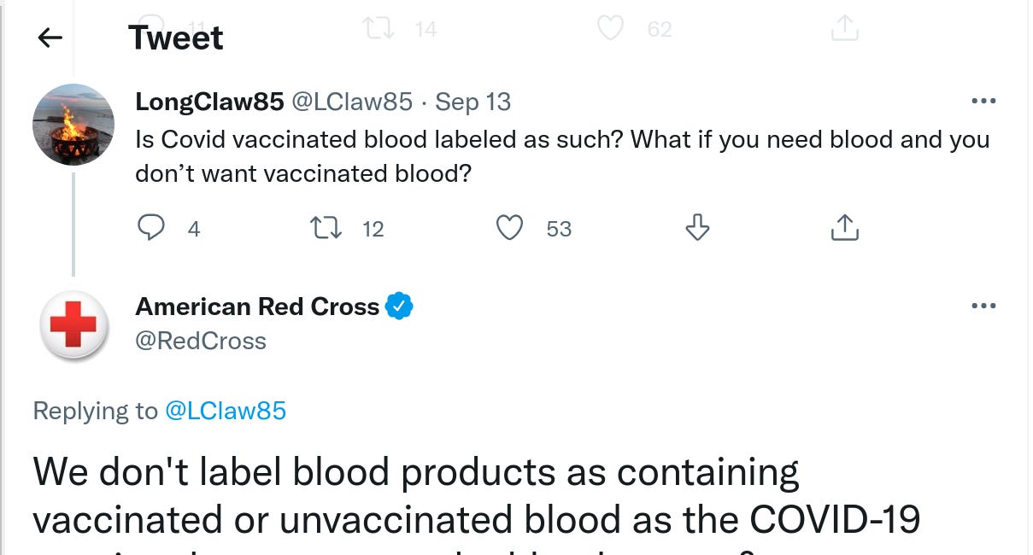The width and height of the screenshot is (1033, 555).
Task: Select the Tweet header tab label
Action: (x=176, y=38)
